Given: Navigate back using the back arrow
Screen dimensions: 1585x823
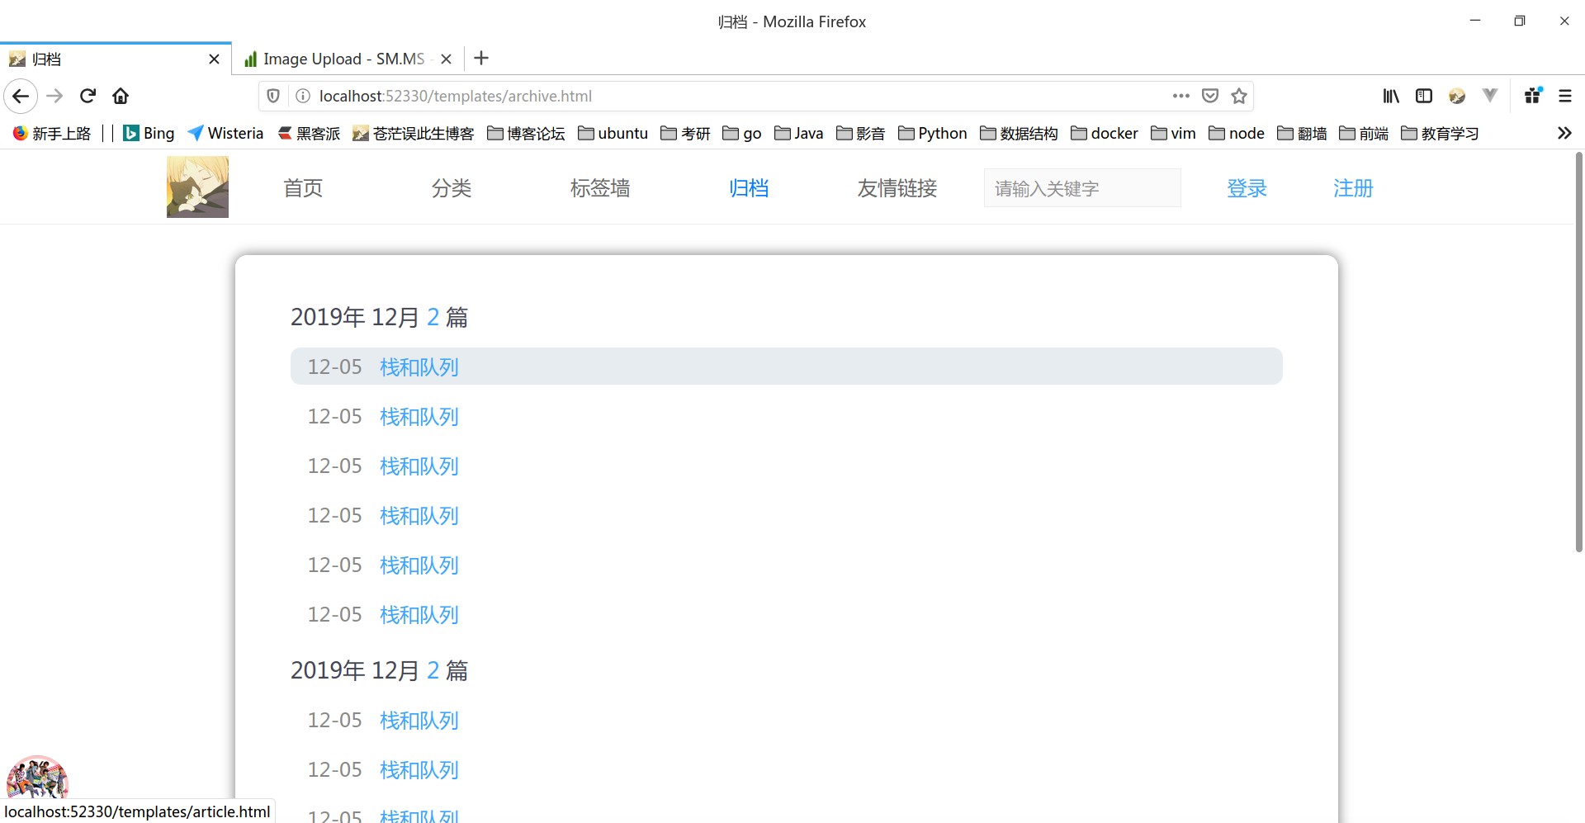Looking at the screenshot, I should (21, 96).
